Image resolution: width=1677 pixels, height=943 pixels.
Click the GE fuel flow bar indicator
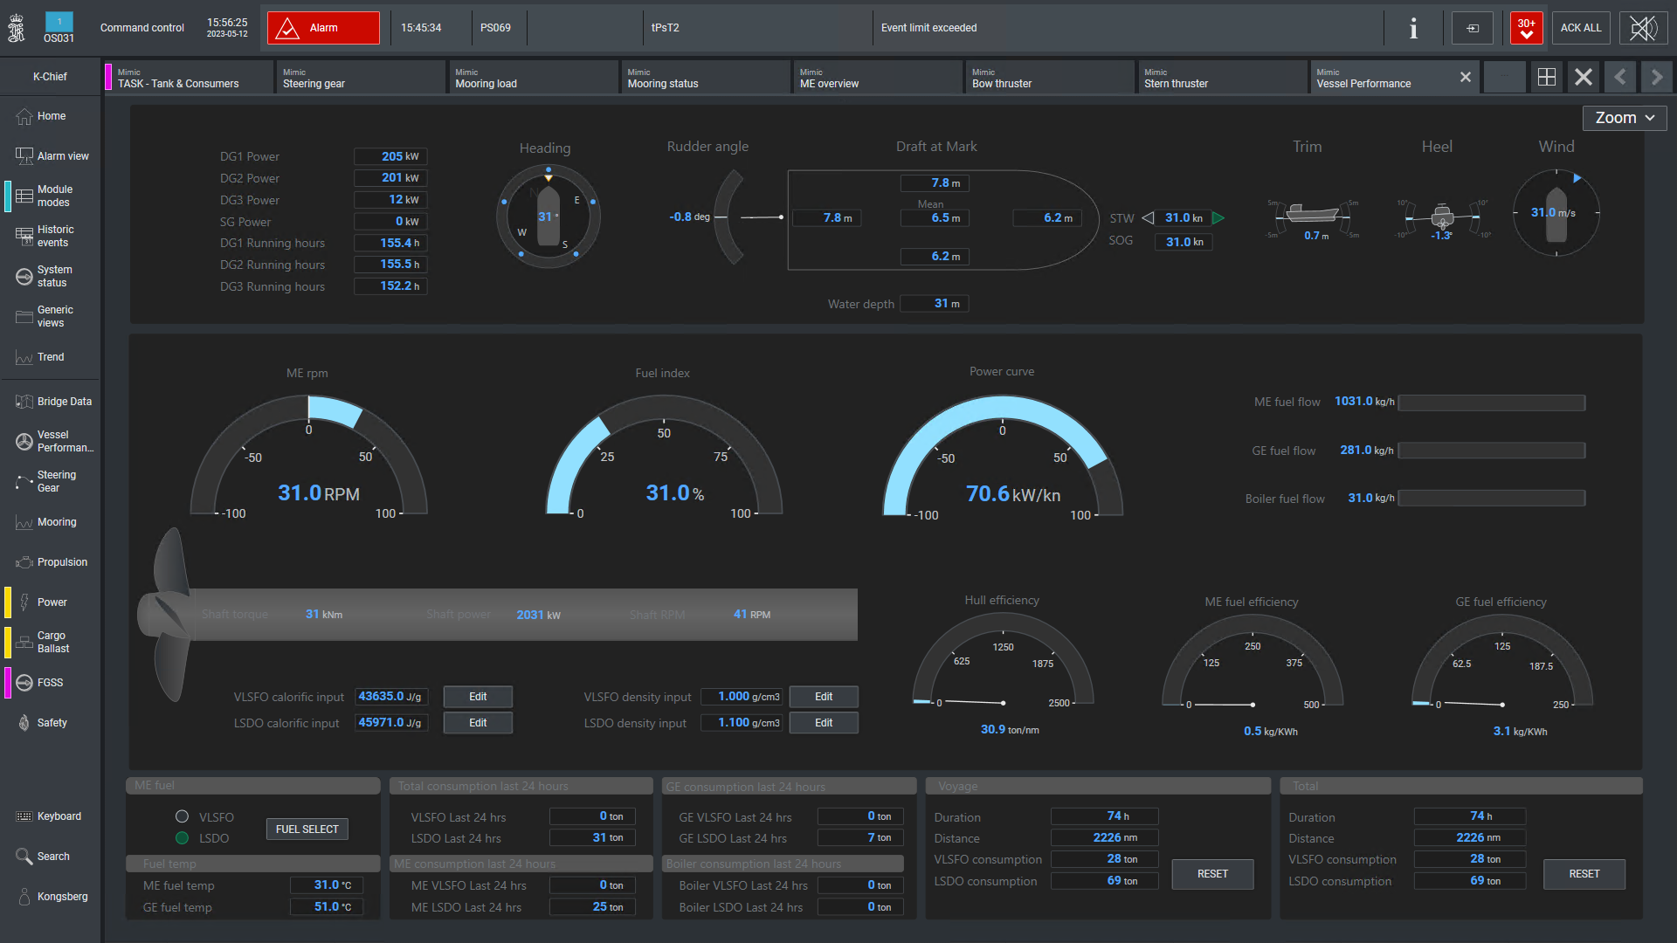tap(1491, 450)
